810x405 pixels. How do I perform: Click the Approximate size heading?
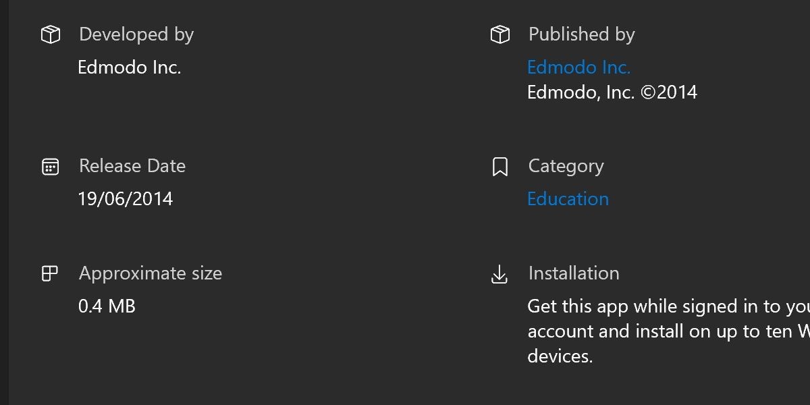pos(151,273)
